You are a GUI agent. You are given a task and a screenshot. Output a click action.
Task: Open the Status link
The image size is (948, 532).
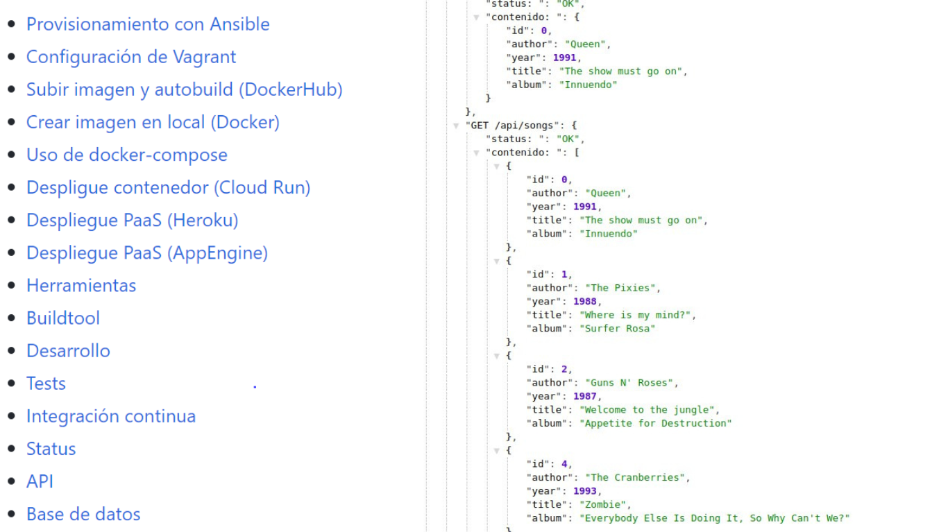point(51,448)
